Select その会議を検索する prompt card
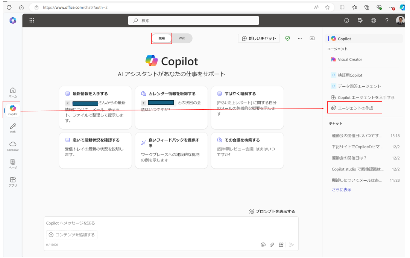This screenshot has width=410, height=258. point(248,151)
